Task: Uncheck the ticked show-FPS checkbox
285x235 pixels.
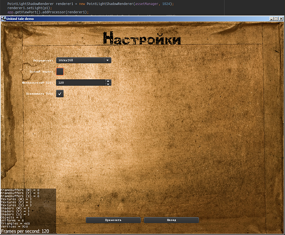Action: (60, 94)
